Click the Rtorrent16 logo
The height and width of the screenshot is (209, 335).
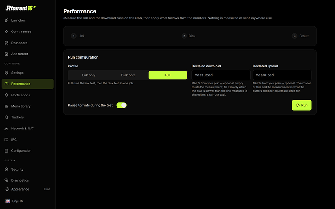[20, 8]
